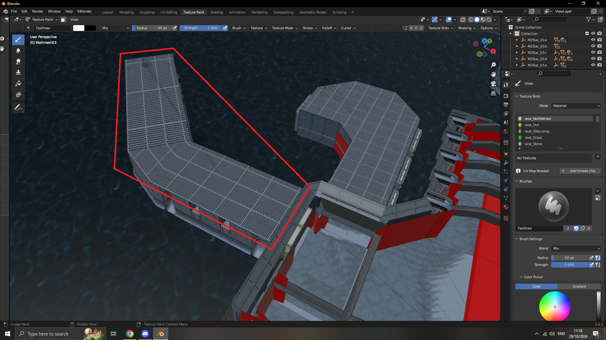Image resolution: width=606 pixels, height=340 pixels.
Task: Open the Brush dropdown in header
Action: tap(239, 28)
